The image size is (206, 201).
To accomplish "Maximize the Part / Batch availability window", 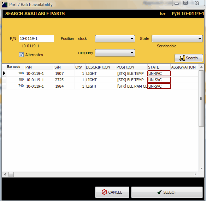I will 186,3.
